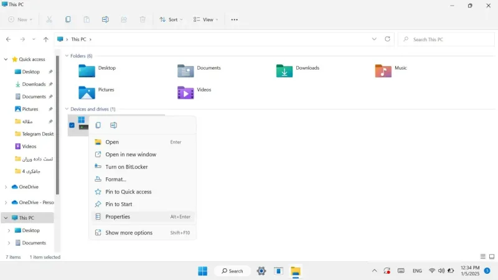Switch to details view layout icon

coord(483,256)
